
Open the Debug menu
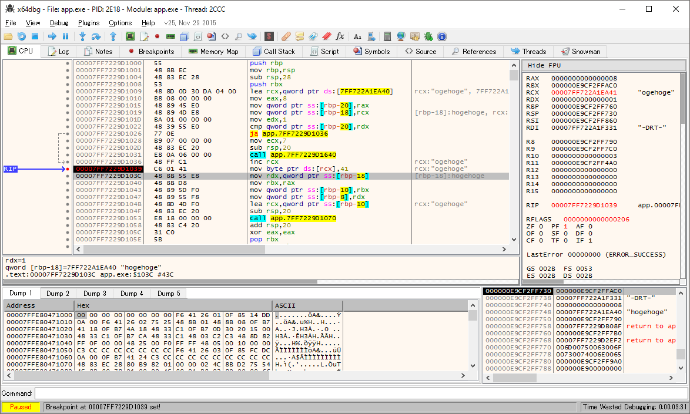(x=59, y=23)
